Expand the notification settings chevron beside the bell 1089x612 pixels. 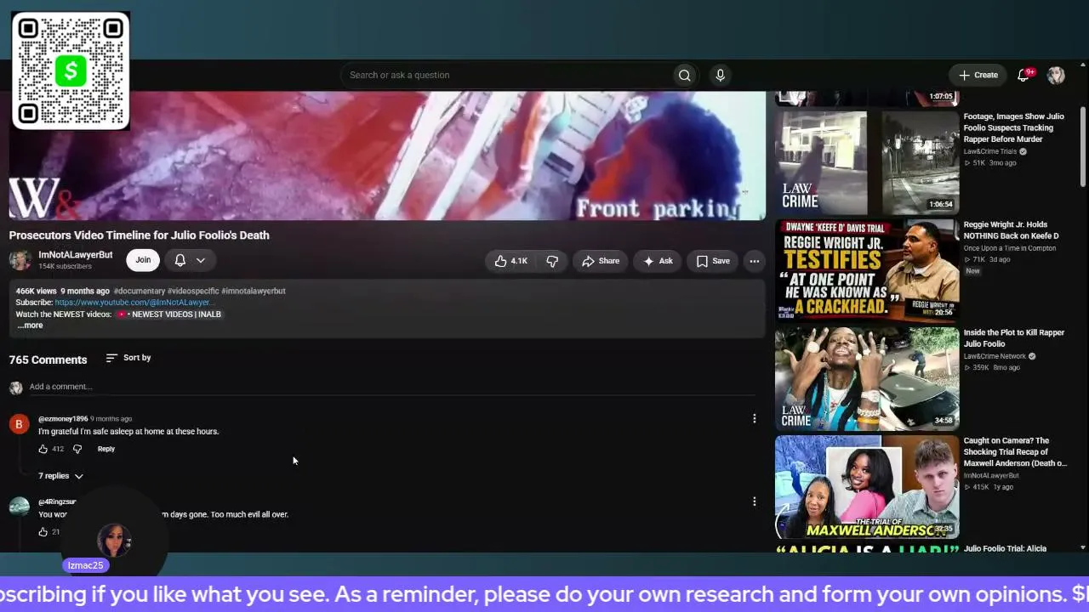(201, 260)
